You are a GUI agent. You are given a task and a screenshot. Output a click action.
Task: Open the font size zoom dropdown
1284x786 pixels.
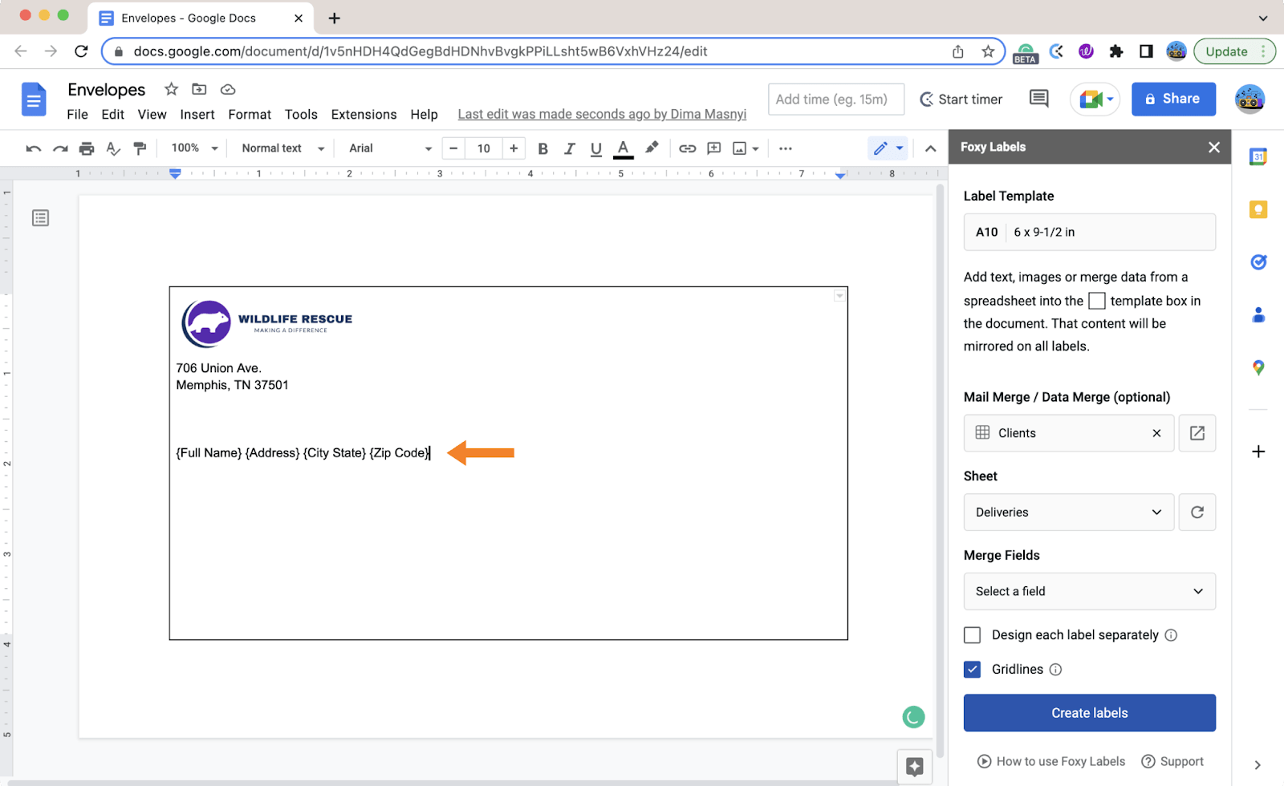[x=193, y=148]
